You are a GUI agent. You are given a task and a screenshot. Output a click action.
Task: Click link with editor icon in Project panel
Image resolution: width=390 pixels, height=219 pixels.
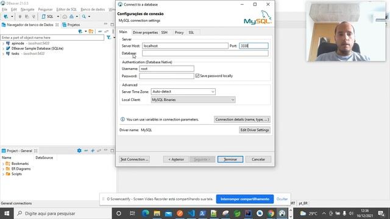99,150
